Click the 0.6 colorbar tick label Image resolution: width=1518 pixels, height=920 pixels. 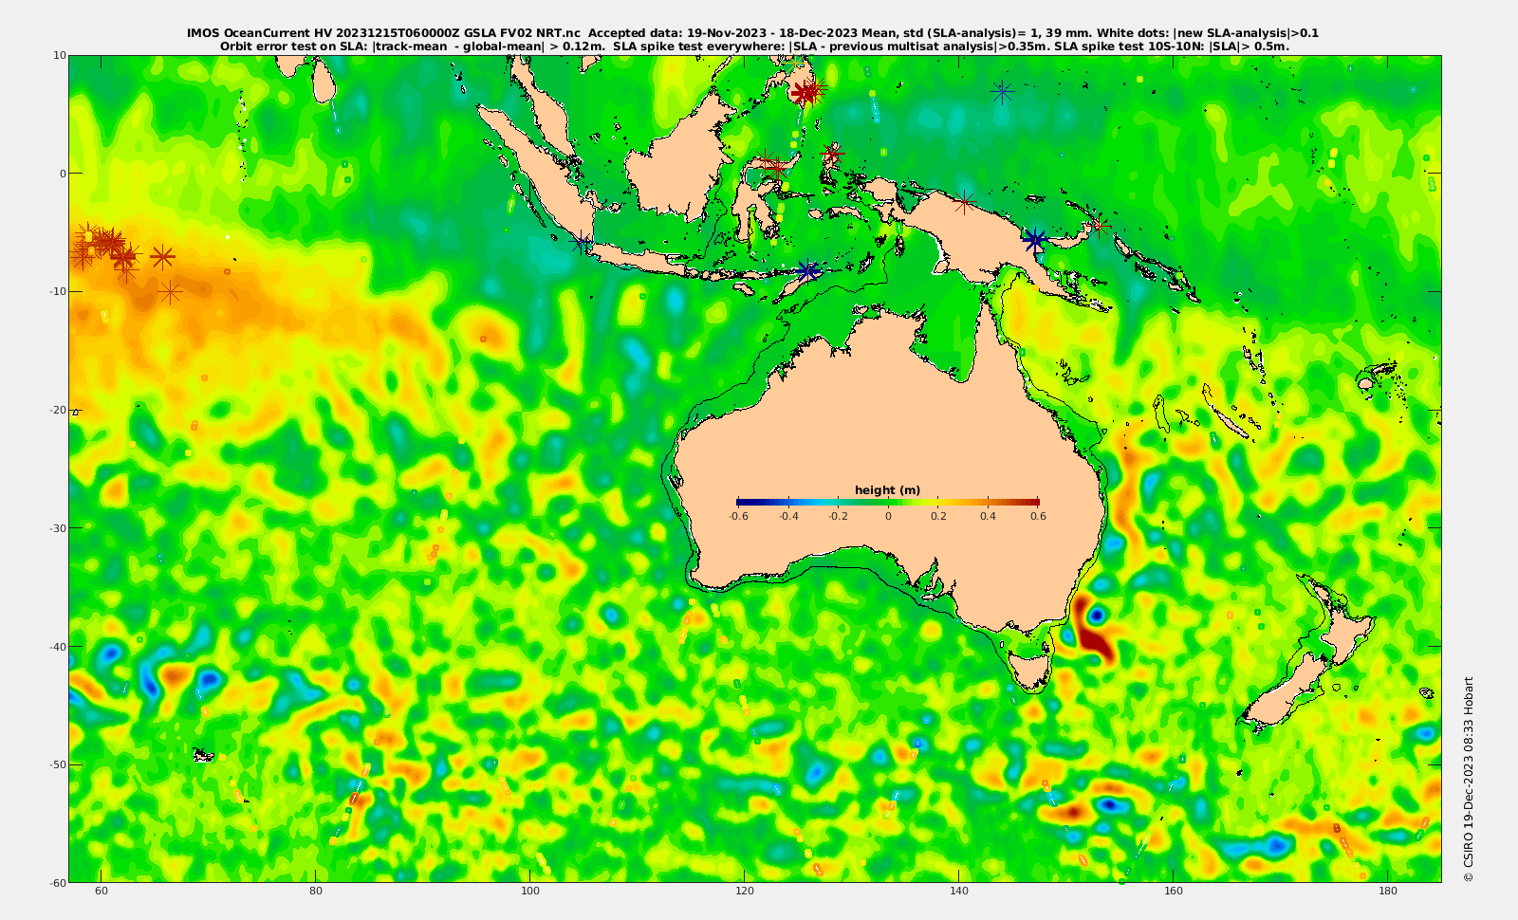1039,516
